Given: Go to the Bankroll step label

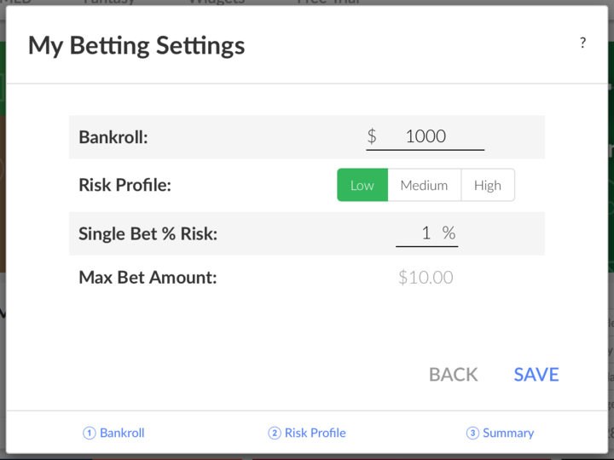Looking at the screenshot, I should click(x=122, y=433).
